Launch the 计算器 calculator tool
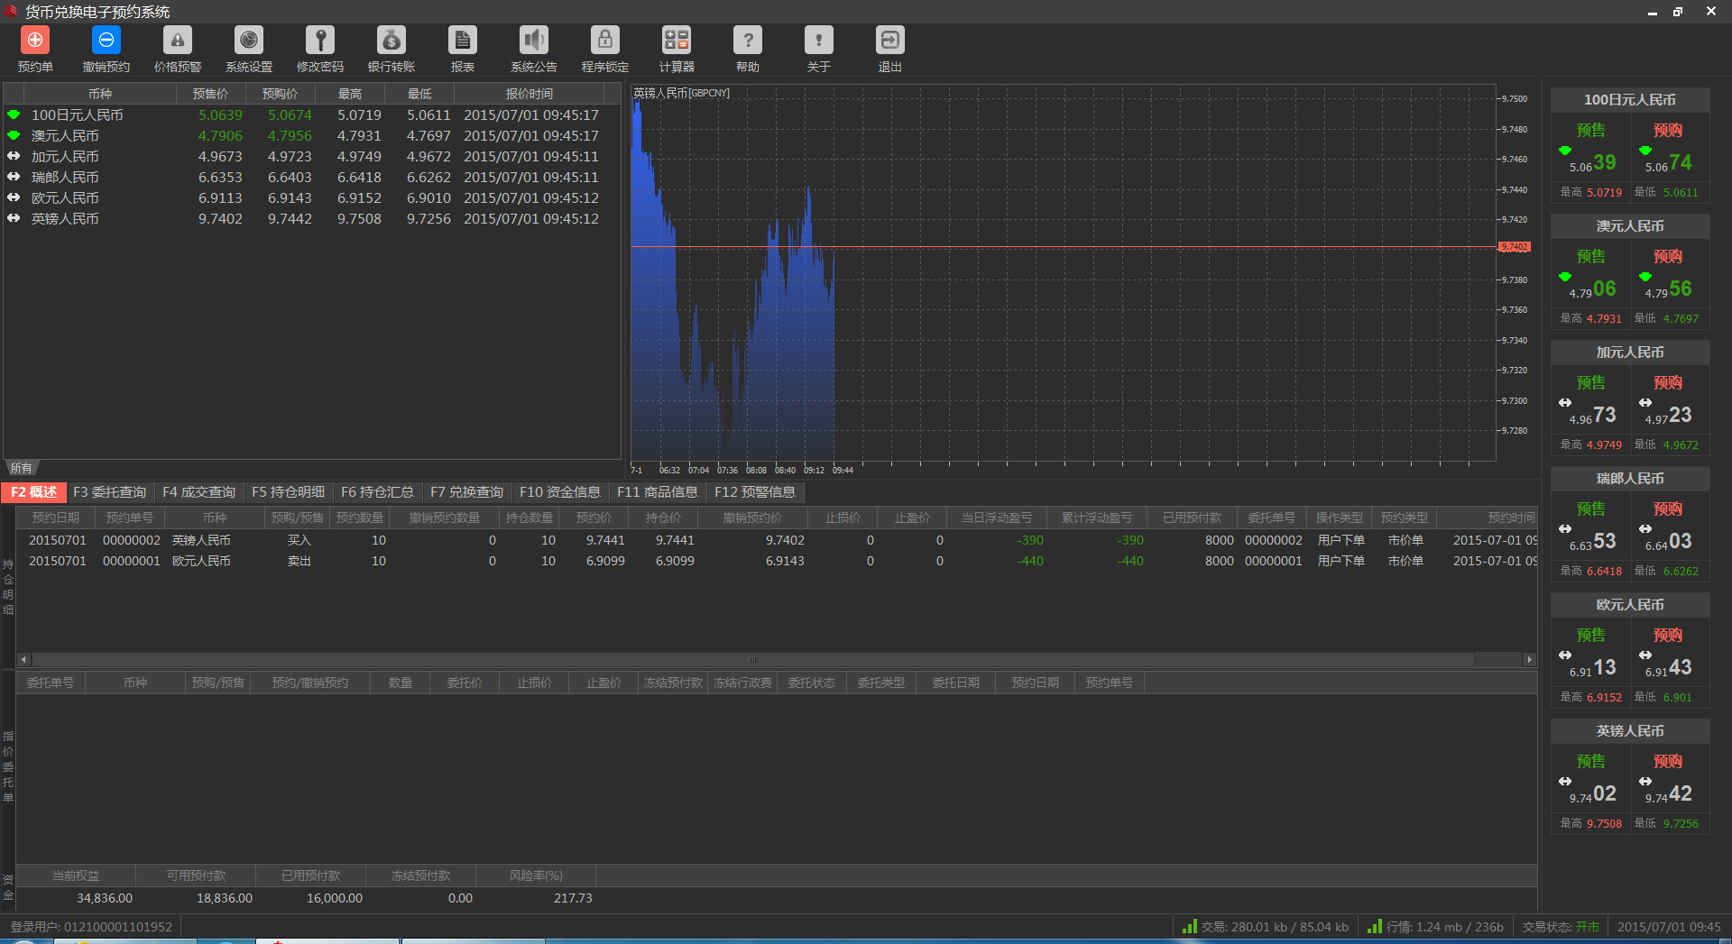 pyautogui.click(x=676, y=41)
